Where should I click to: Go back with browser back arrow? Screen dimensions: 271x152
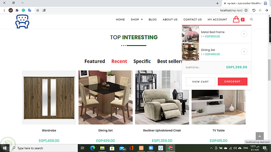(260, 10)
